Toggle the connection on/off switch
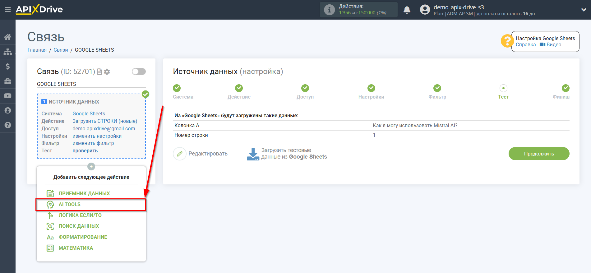591x273 pixels. point(139,72)
